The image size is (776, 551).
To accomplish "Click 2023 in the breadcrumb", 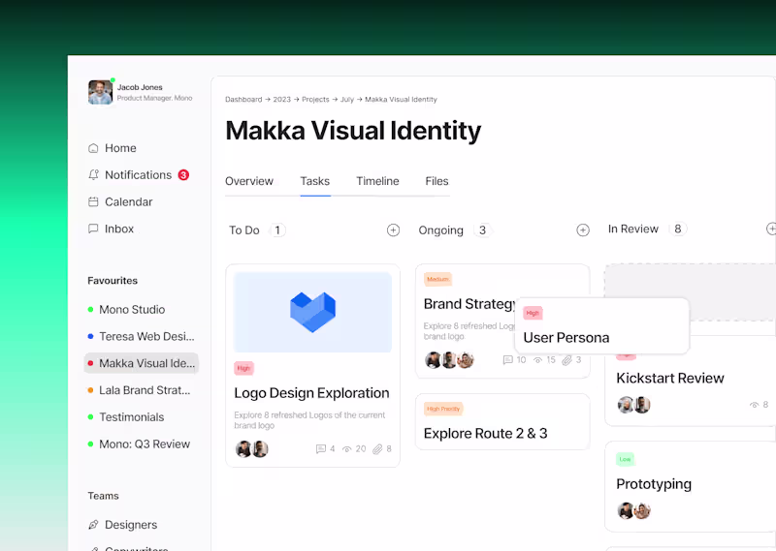I will point(282,100).
